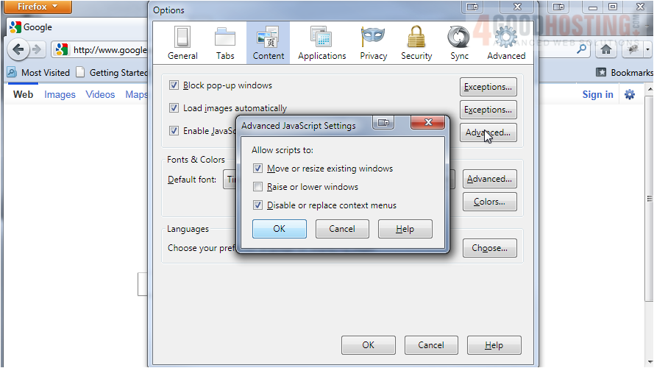Toggle Block pop-up windows checkbox
The image size is (654, 368).
click(x=174, y=85)
